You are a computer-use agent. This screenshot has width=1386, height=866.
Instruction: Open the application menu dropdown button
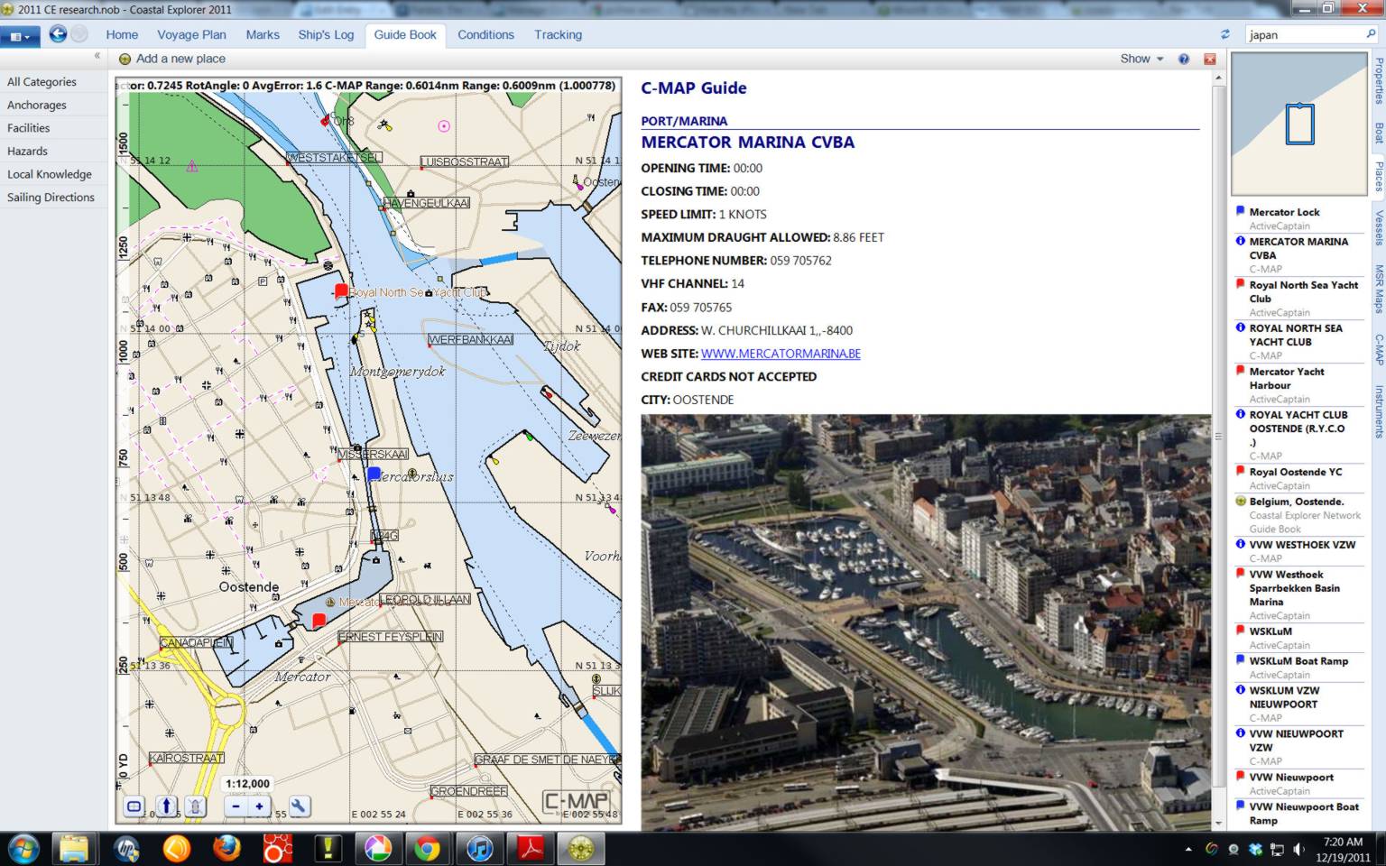pyautogui.click(x=20, y=36)
